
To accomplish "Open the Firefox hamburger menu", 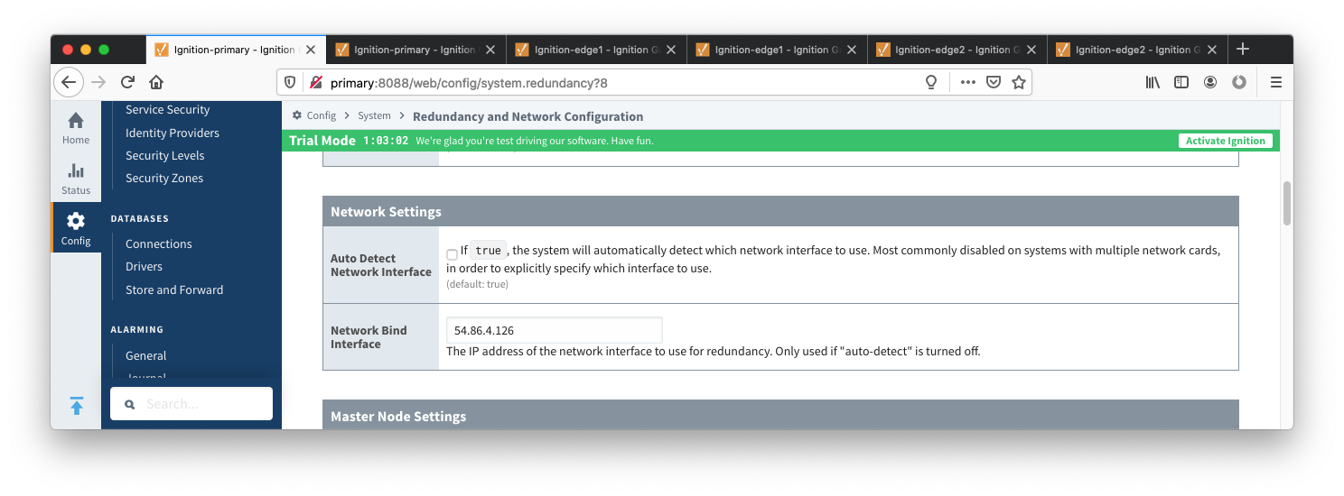I will pos(1276,82).
